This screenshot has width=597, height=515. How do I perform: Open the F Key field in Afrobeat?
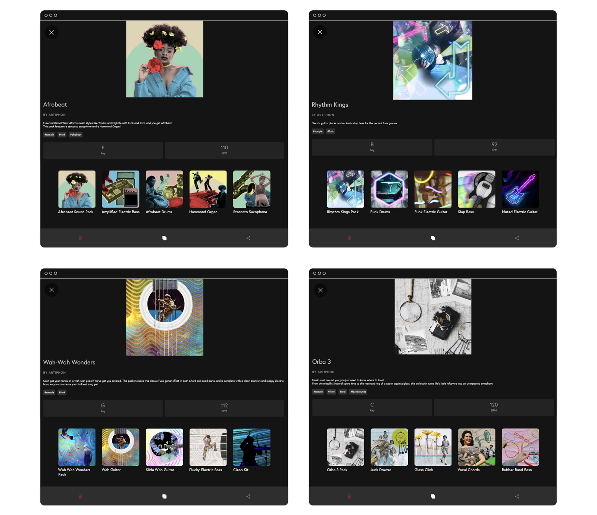(x=103, y=150)
